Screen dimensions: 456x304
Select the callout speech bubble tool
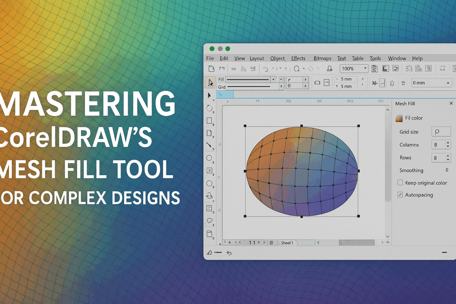point(210,220)
